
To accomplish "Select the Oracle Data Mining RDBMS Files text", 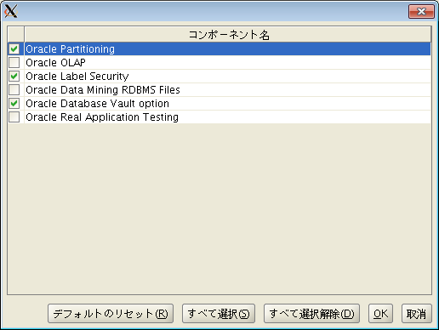I will tap(103, 90).
